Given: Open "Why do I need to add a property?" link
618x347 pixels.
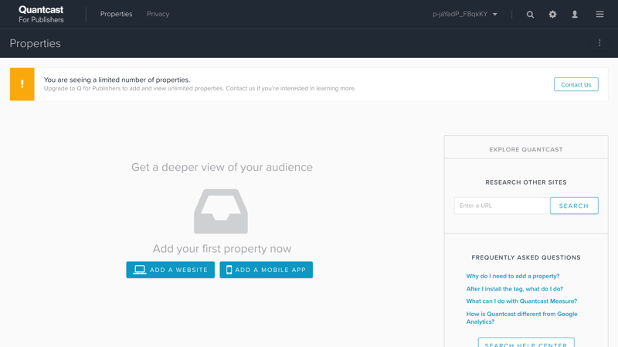Looking at the screenshot, I should [512, 276].
